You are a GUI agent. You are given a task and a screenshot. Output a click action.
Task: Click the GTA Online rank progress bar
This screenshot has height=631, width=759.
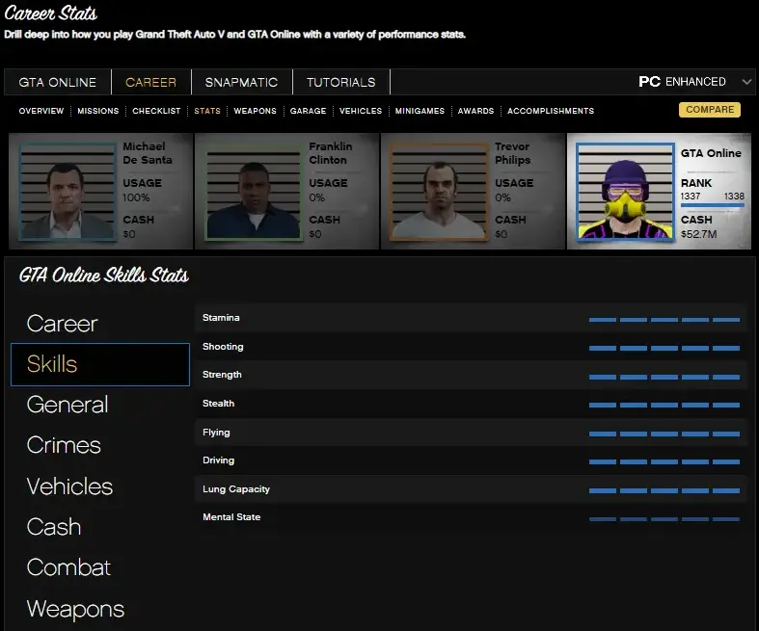(712, 205)
